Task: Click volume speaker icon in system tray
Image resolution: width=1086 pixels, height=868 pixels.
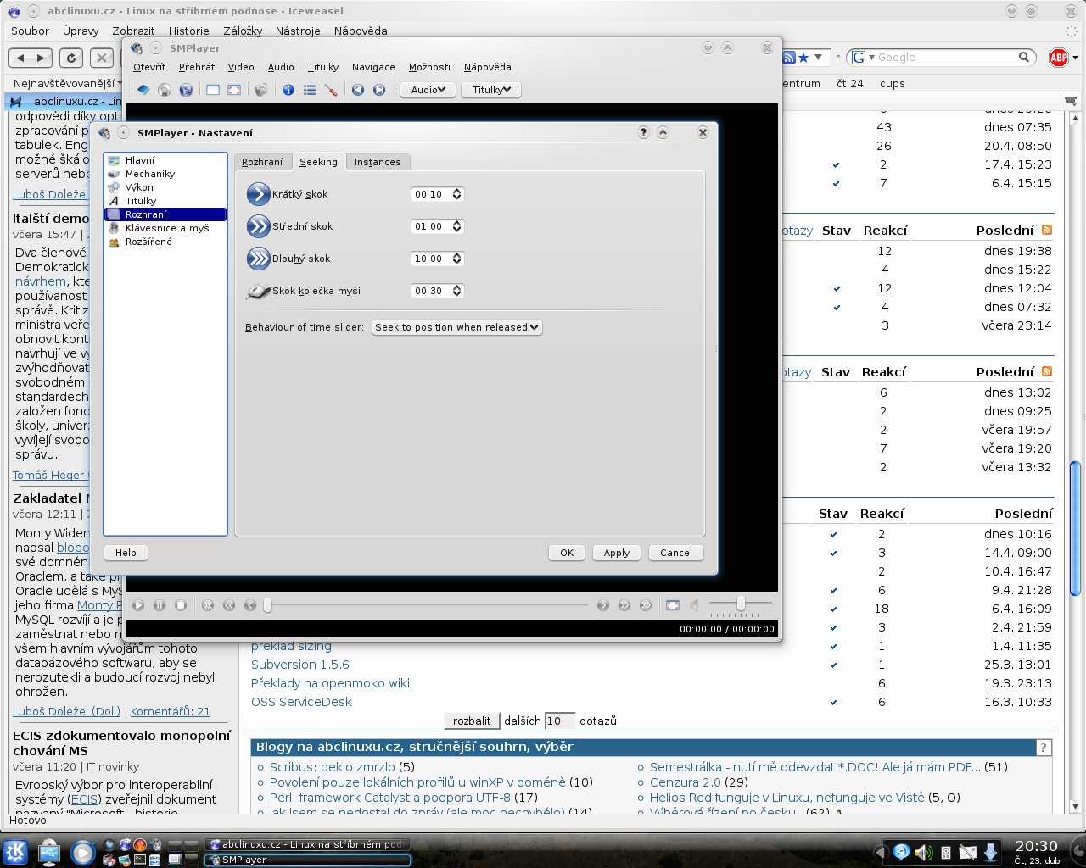Action: tap(923, 852)
